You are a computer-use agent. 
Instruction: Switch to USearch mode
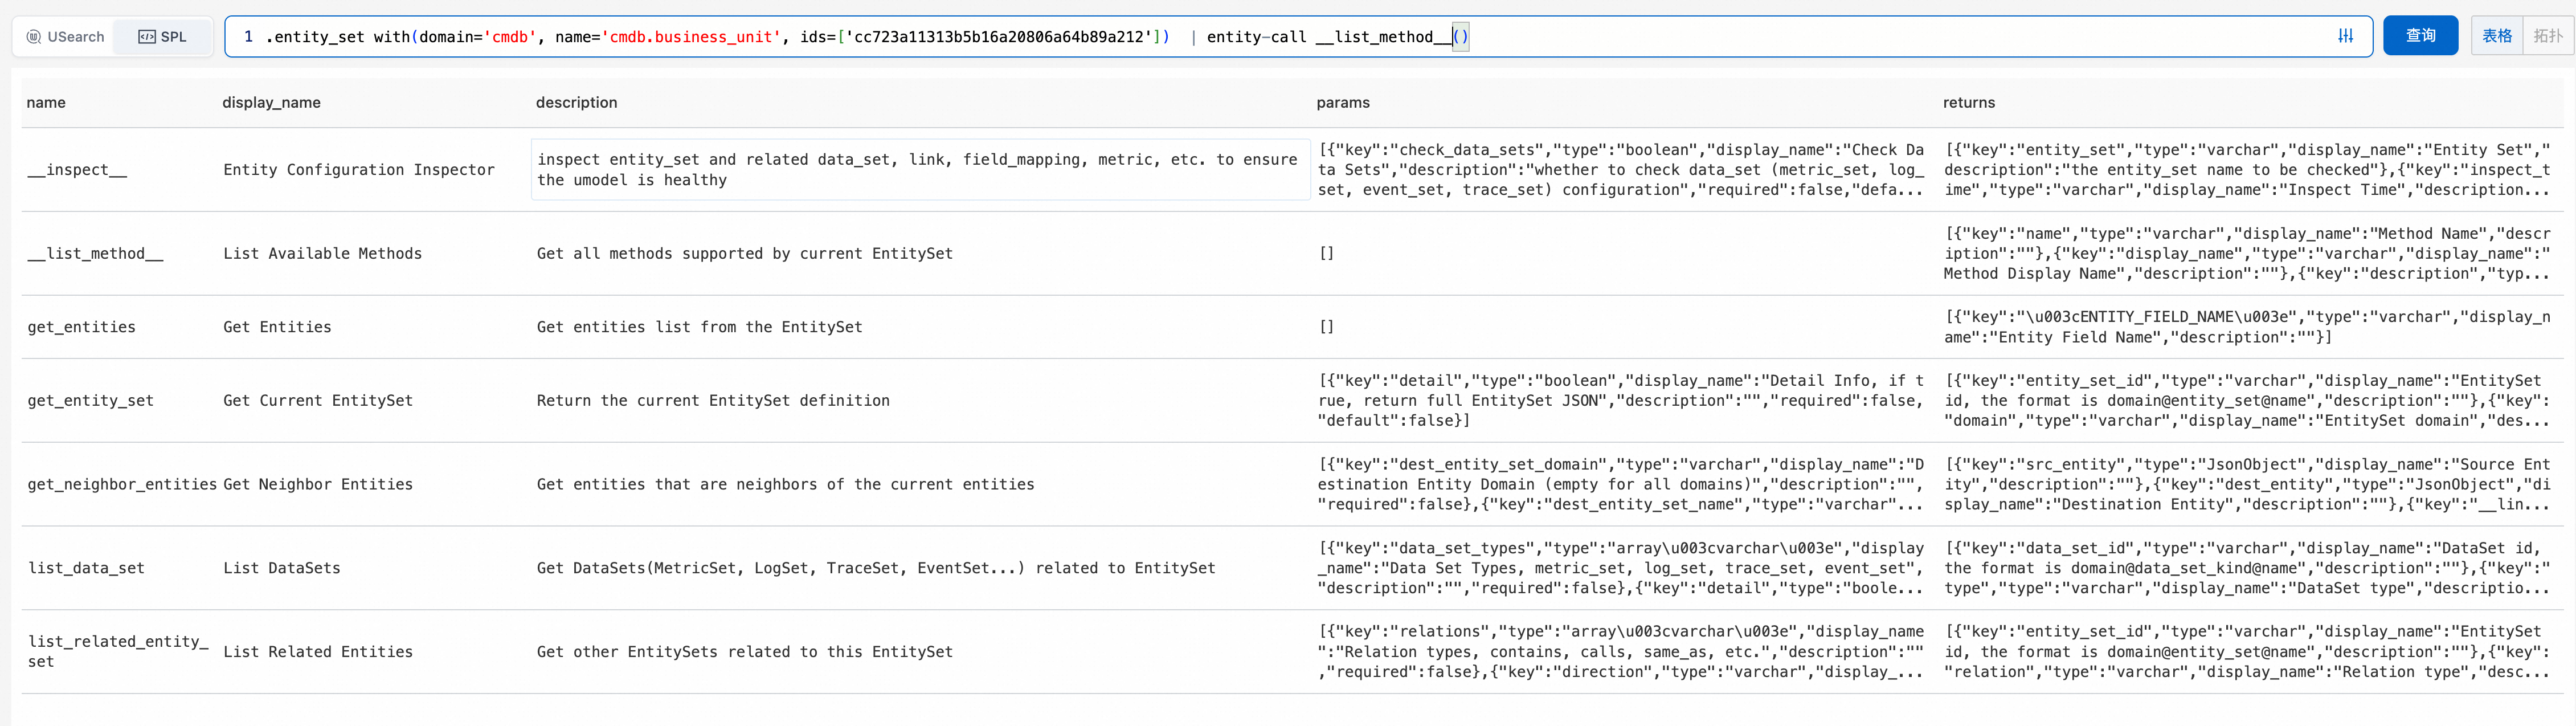[x=65, y=37]
